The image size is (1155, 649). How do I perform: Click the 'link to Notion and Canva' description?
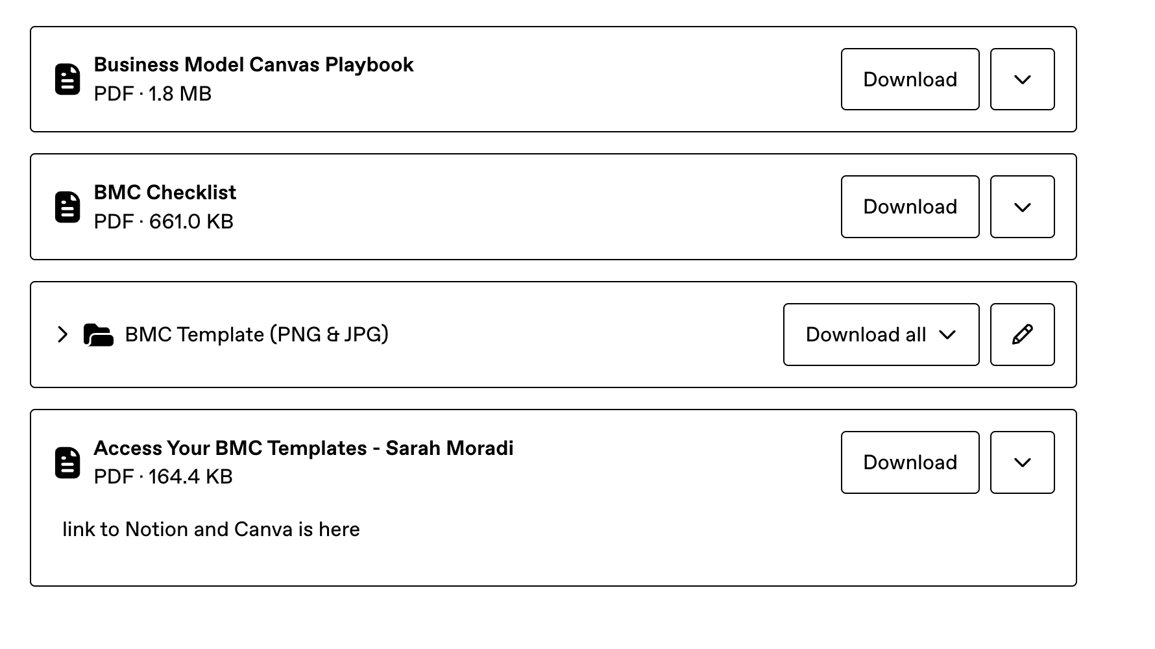coord(211,530)
